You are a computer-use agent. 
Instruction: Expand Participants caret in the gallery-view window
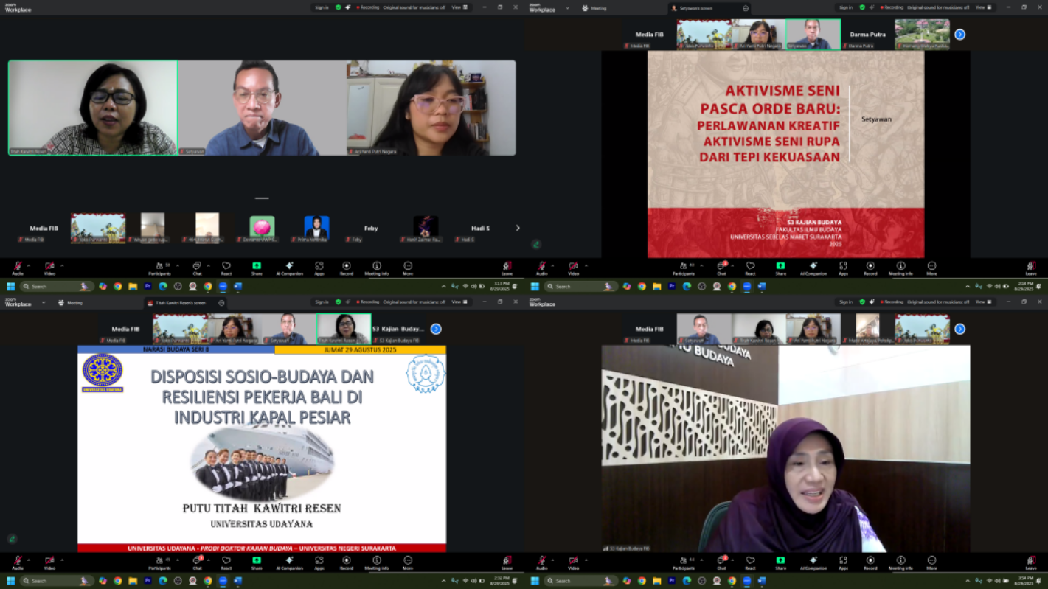pos(177,265)
